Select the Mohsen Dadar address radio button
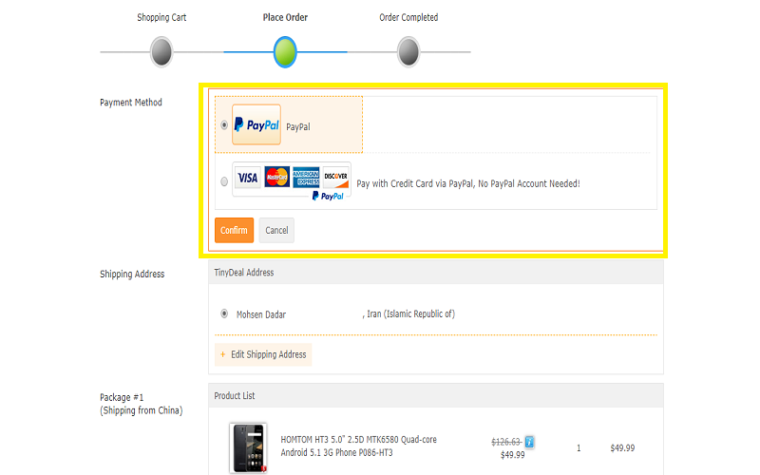 point(224,313)
